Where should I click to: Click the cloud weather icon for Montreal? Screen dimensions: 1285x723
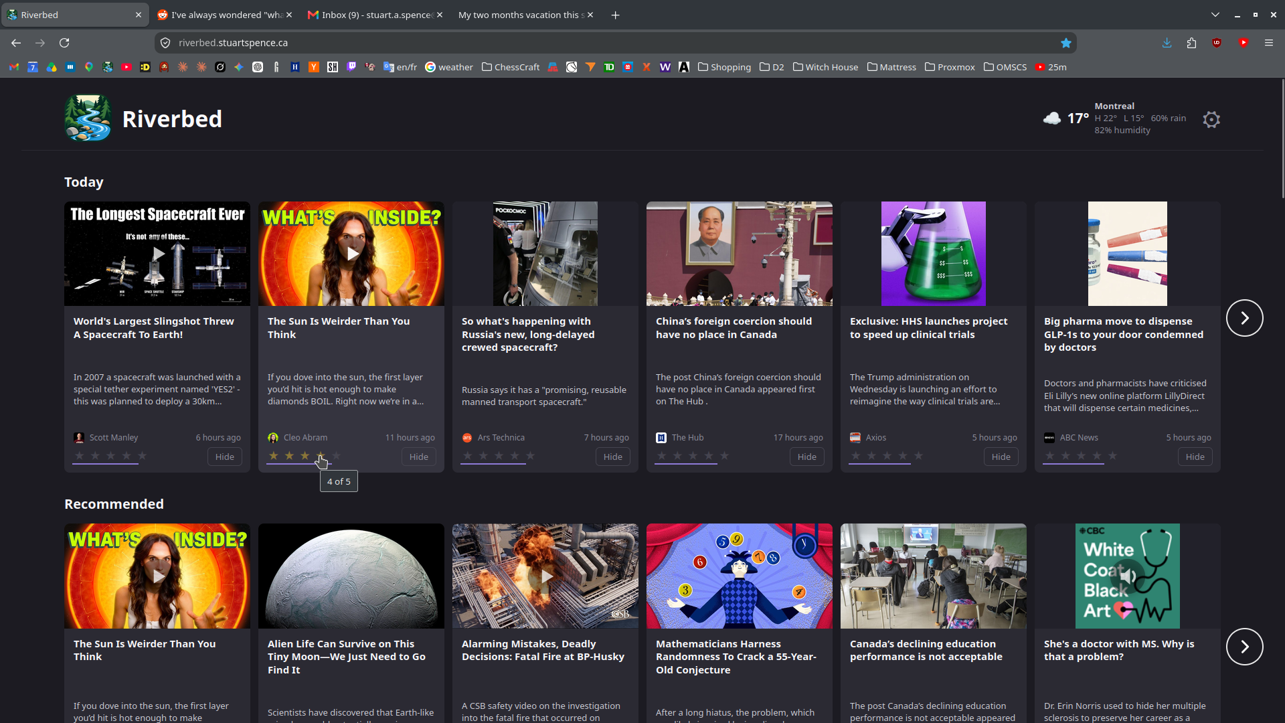pyautogui.click(x=1052, y=118)
